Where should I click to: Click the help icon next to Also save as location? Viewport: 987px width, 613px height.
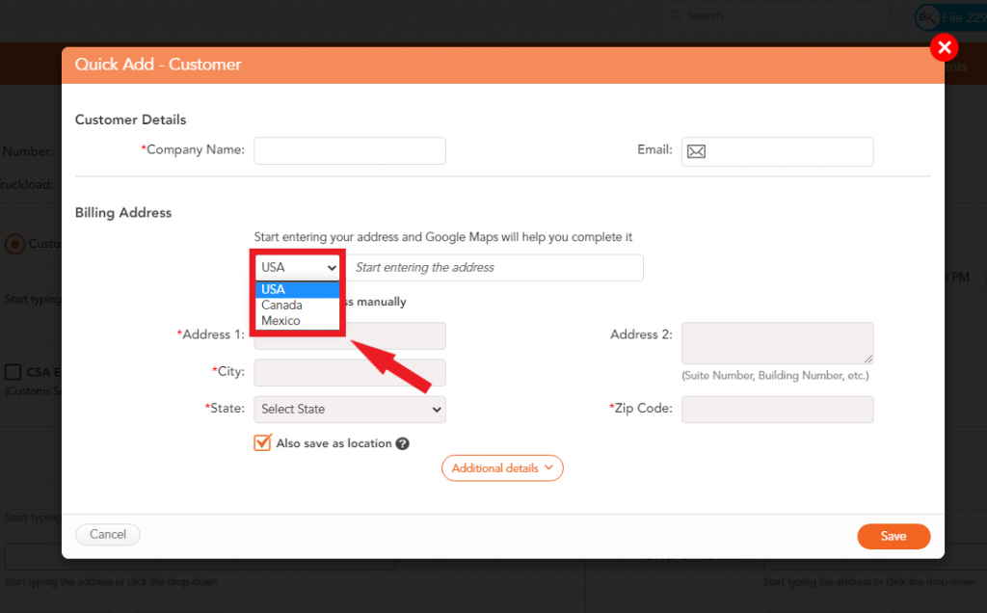click(x=402, y=443)
